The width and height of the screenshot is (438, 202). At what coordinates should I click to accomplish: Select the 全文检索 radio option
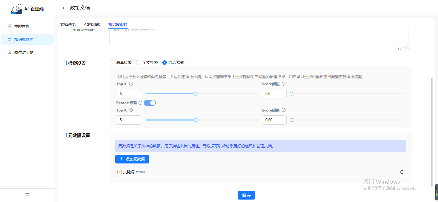click(x=138, y=63)
